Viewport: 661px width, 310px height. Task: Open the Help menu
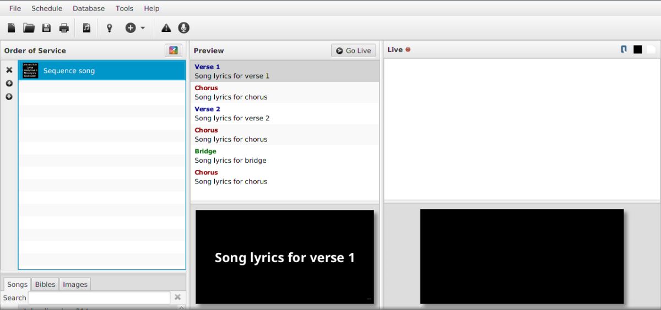(151, 8)
